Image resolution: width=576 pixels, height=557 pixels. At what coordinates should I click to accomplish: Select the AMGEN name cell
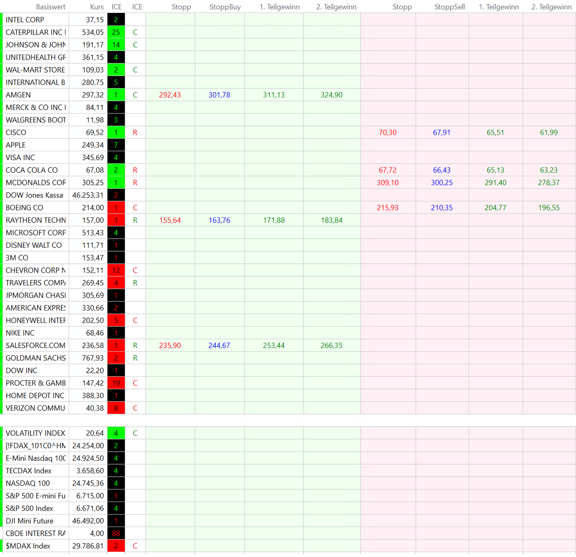(x=35, y=95)
